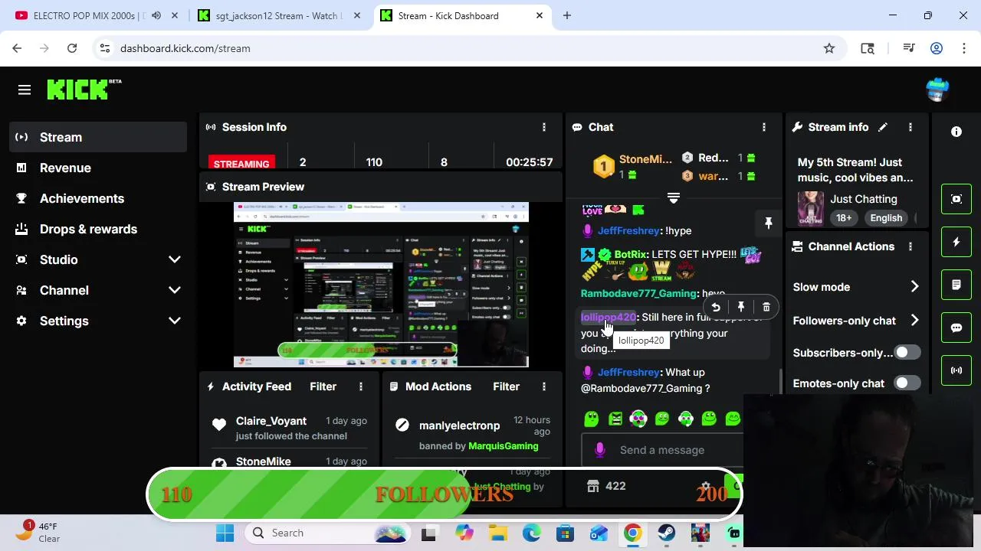Toggle Emotes-only chat switch
Viewport: 981px width, 551px height.
coord(907,383)
